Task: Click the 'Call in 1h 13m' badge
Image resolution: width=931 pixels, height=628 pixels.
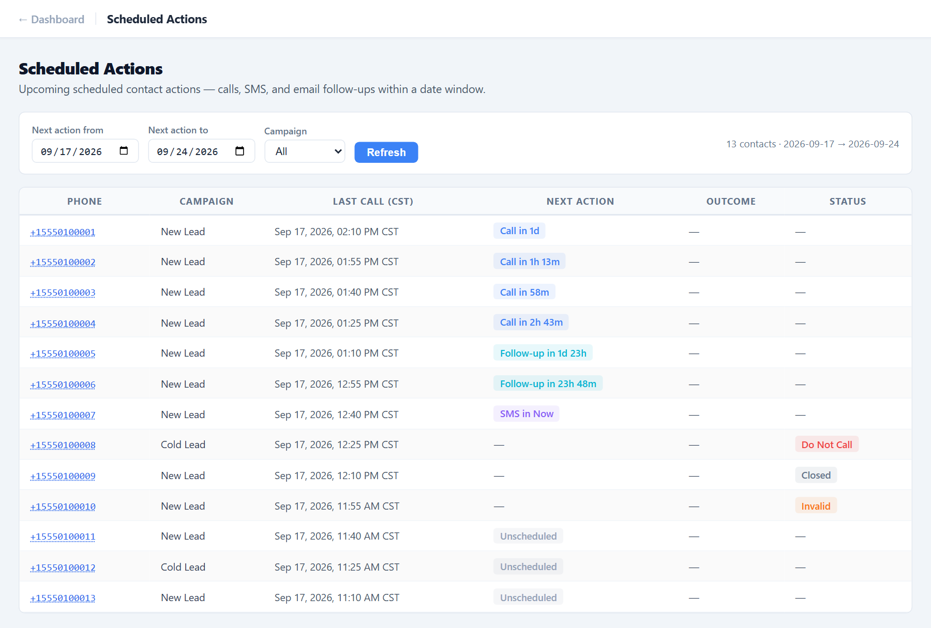Action: [530, 262]
